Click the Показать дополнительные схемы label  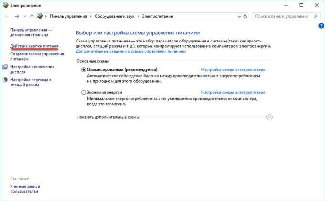pyautogui.click(x=108, y=117)
